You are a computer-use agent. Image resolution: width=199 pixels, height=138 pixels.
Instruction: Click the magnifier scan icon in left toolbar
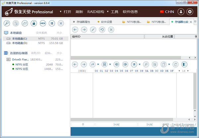click(x=7, y=23)
